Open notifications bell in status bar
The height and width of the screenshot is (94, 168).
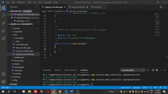165,87
